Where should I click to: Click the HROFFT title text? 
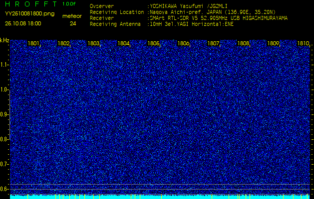(31, 4)
